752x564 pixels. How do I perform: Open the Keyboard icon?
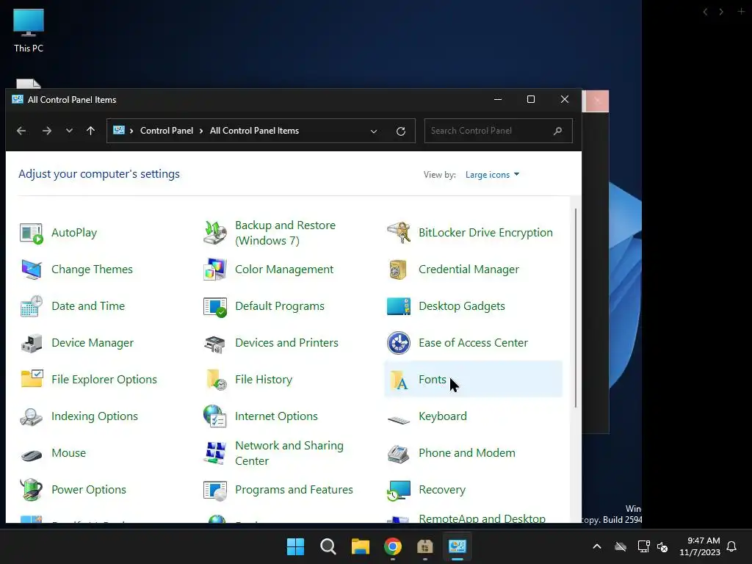pos(399,419)
